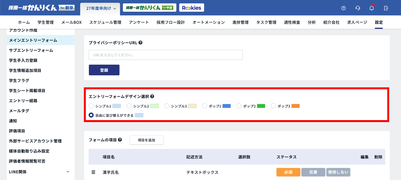The width and height of the screenshot is (401, 180).
Task: Click the logout icon at top right
Action: pyautogui.click(x=386, y=8)
